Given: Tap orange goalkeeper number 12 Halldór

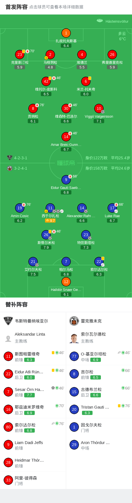Looking at the screenshot, I should tap(66, 282).
